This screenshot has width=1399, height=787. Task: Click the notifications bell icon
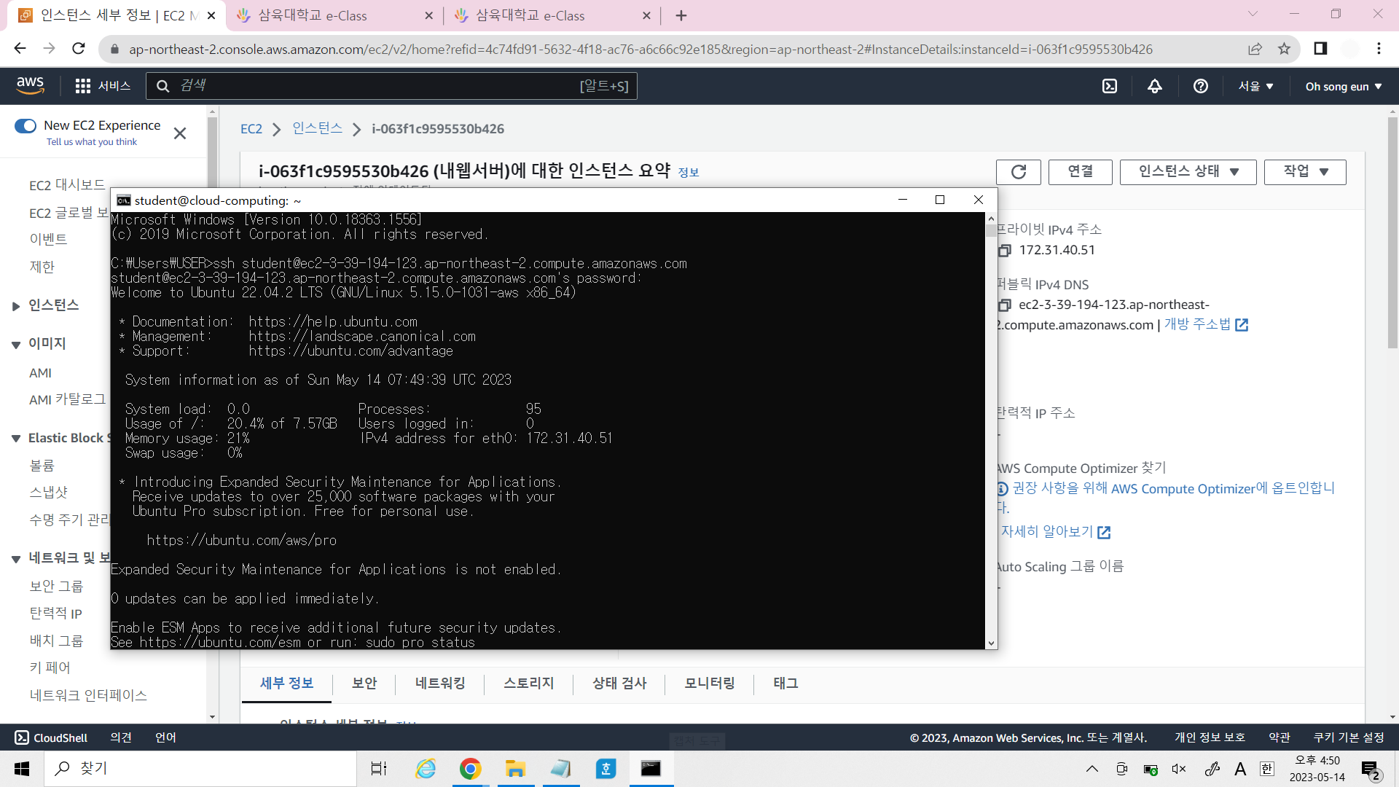click(x=1155, y=86)
